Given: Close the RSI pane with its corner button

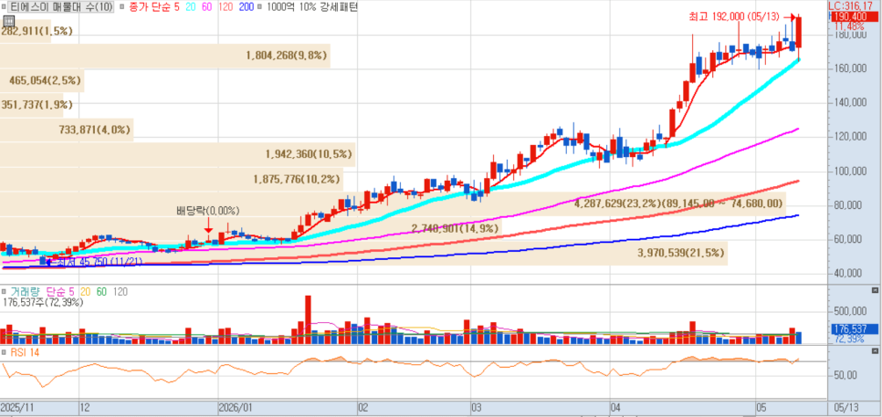Looking at the screenshot, I should 874,351.
